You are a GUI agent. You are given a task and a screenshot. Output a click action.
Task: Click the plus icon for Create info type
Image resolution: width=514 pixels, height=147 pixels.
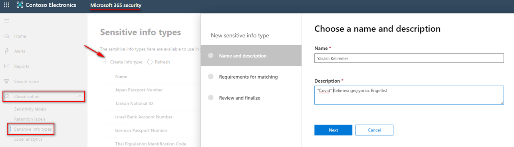point(105,62)
